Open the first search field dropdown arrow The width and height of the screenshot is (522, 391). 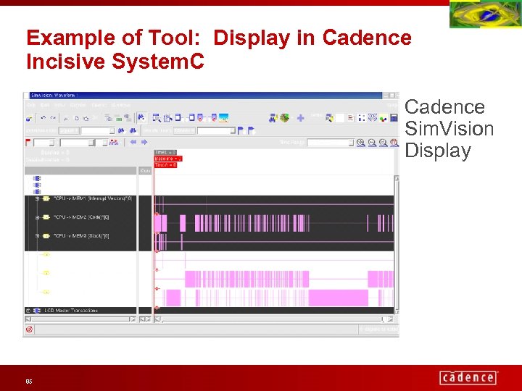112,130
